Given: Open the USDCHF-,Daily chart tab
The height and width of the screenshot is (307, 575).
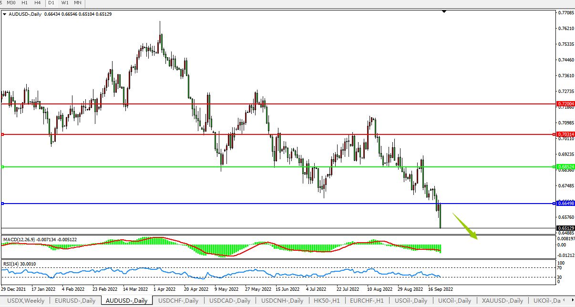Looking at the screenshot, I should click(x=178, y=301).
